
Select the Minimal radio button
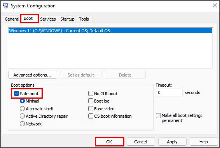pyautogui.click(x=22, y=101)
